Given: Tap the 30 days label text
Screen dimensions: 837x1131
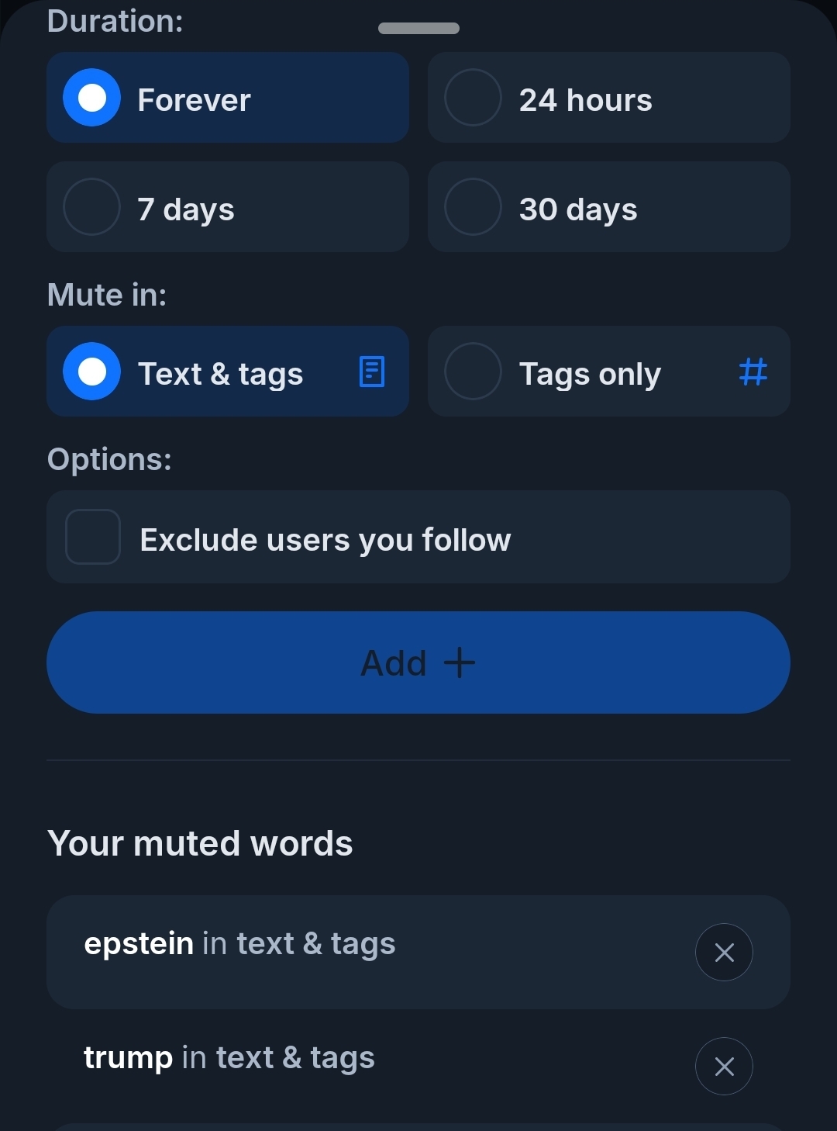Looking at the screenshot, I should (x=578, y=209).
